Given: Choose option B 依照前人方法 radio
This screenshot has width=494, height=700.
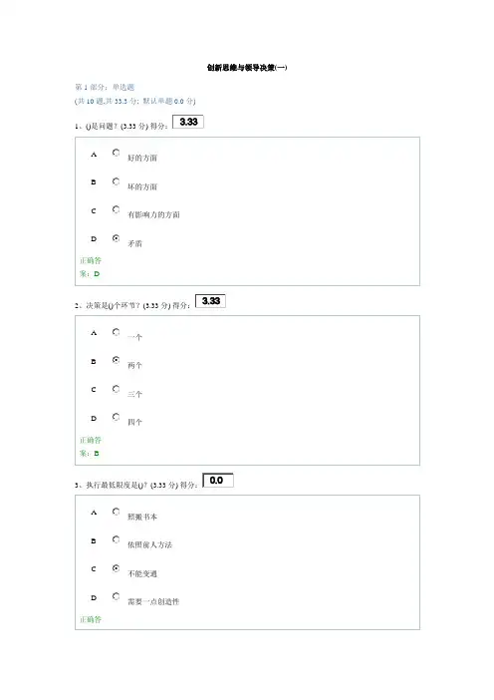Looking at the screenshot, I should [116, 539].
